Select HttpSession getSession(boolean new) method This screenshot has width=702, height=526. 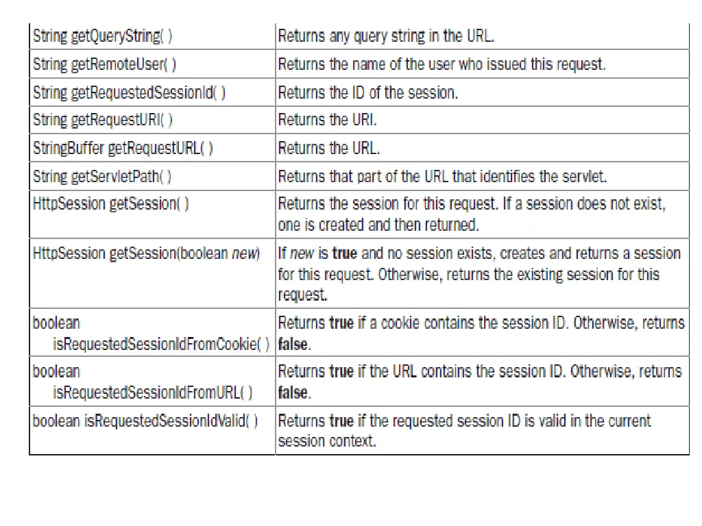tap(147, 253)
